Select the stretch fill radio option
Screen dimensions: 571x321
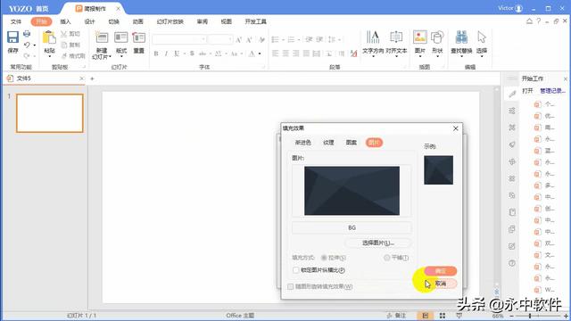click(324, 258)
